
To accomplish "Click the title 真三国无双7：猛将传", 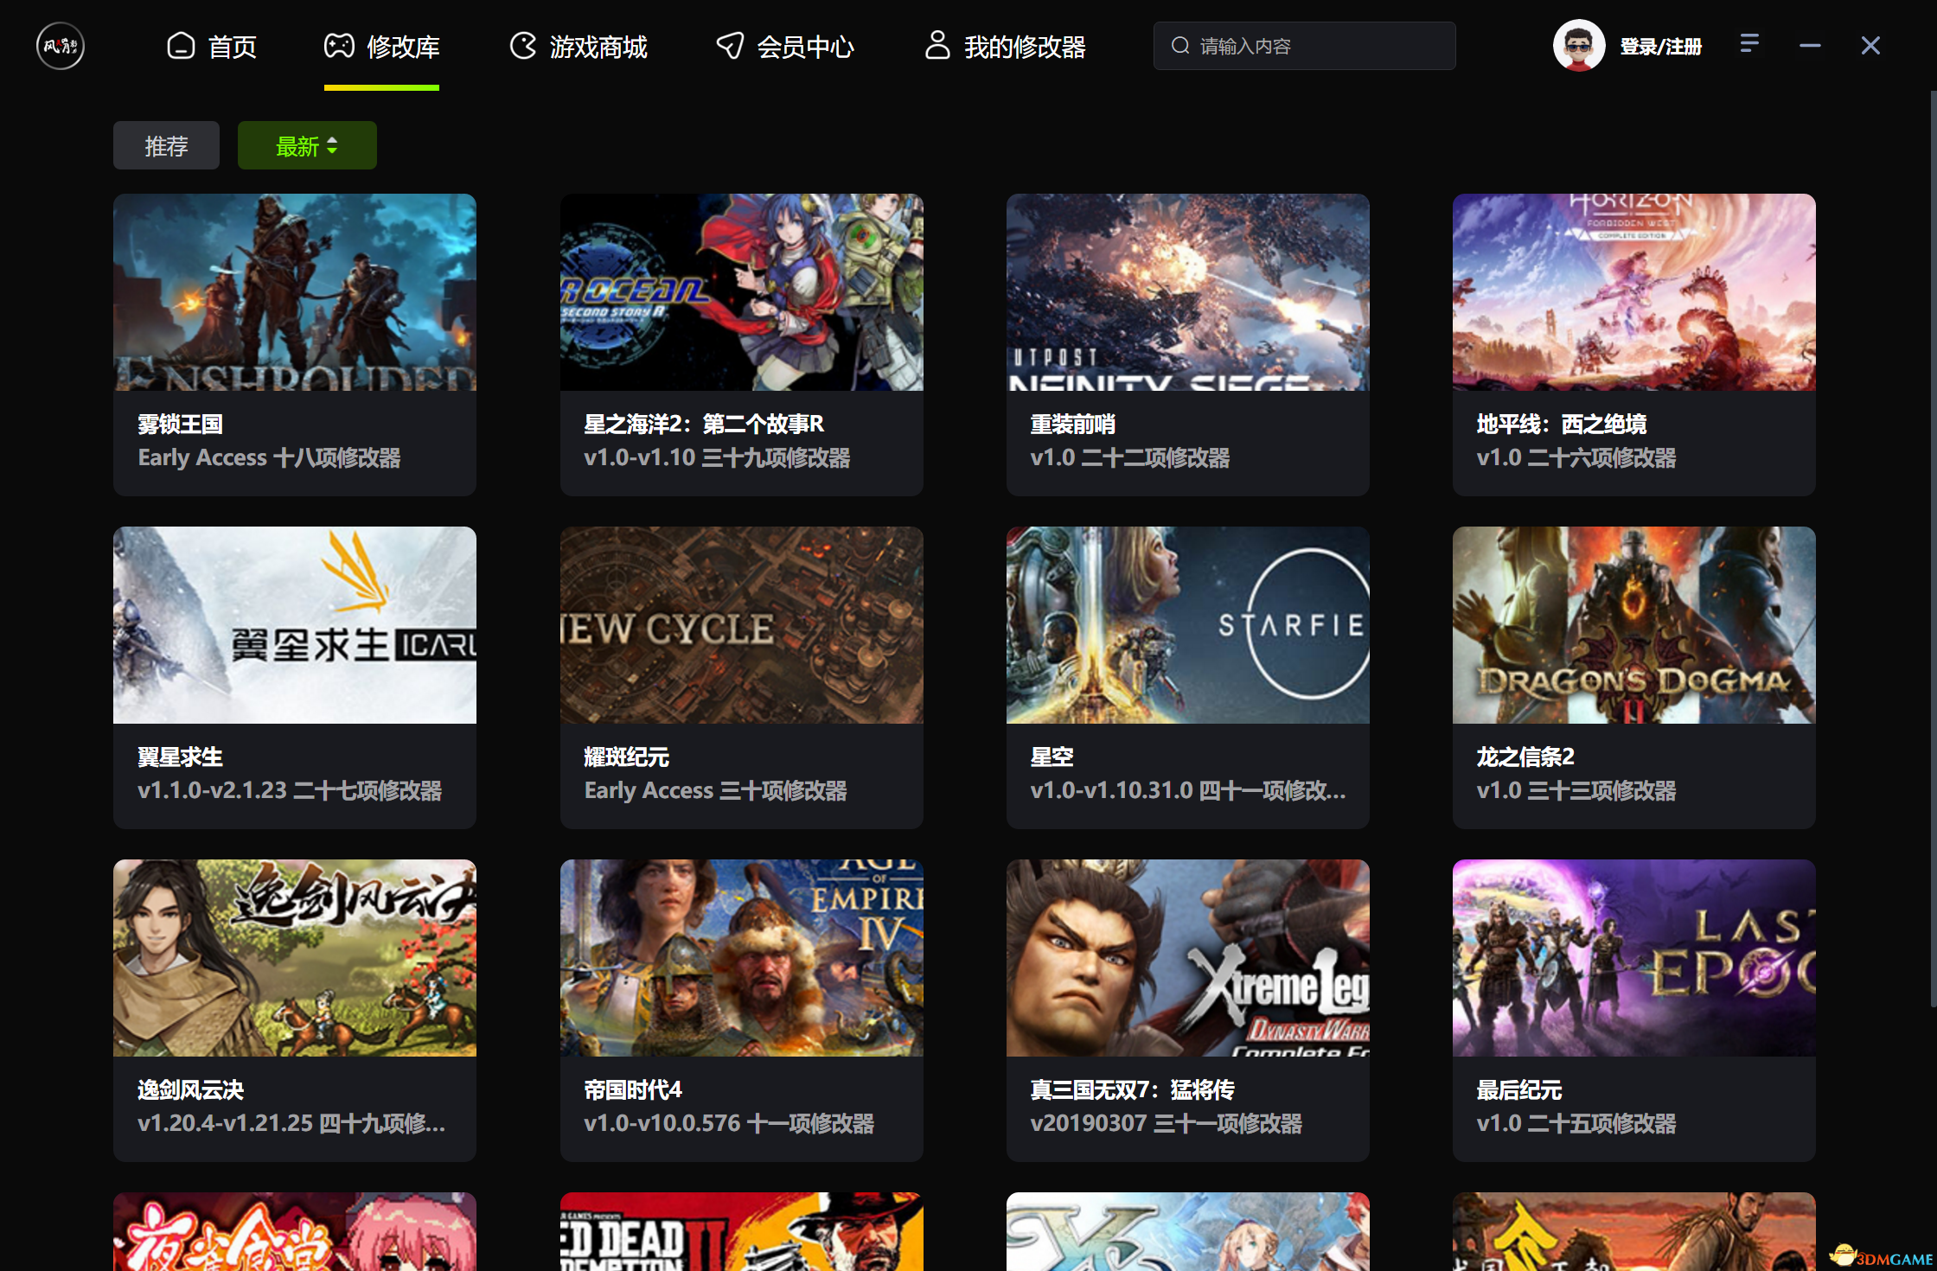I will tap(1132, 1089).
